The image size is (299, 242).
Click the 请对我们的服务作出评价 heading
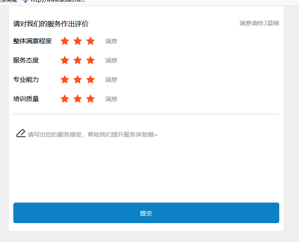51,24
